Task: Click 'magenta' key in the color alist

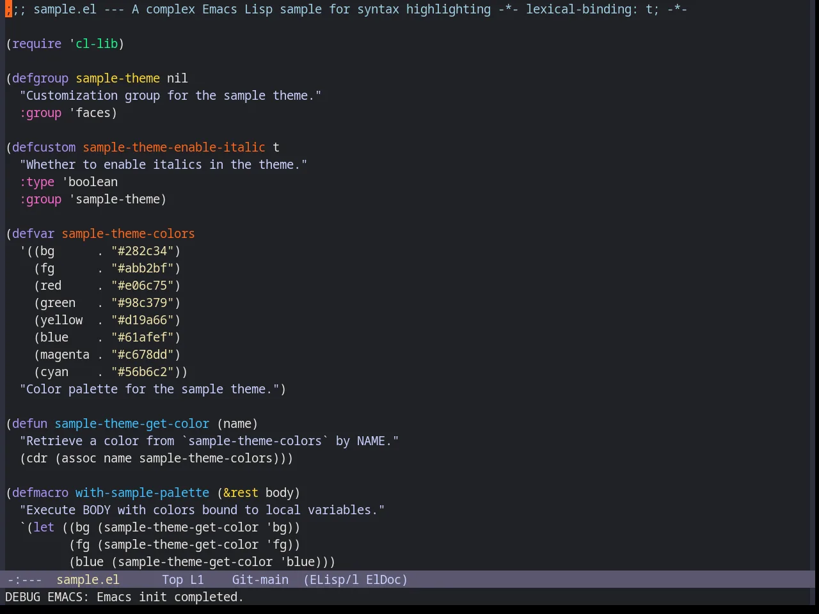Action: [65, 354]
